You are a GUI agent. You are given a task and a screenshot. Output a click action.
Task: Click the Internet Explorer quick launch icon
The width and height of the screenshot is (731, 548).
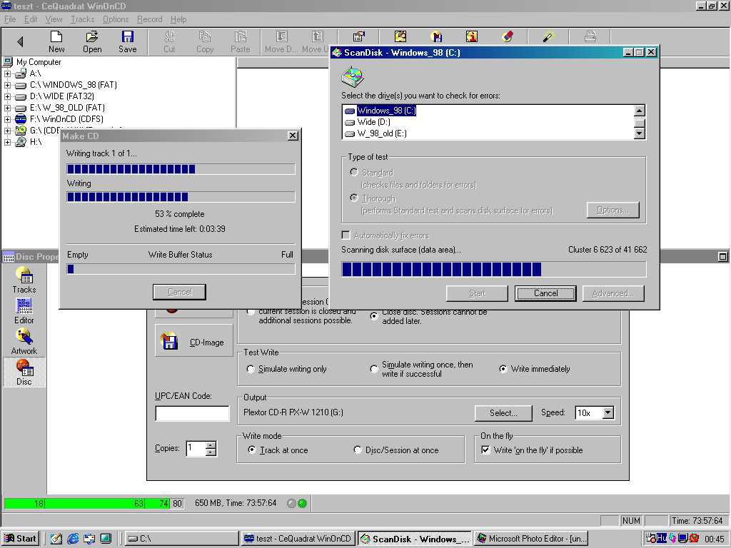coord(74,539)
